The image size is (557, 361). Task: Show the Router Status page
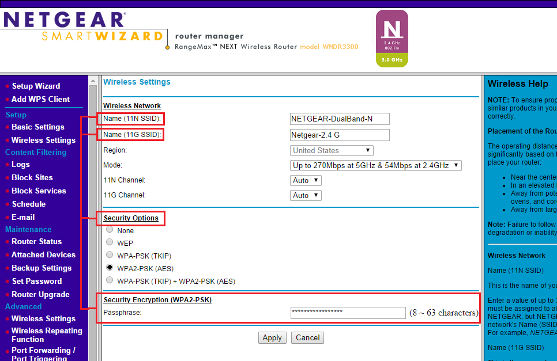click(36, 241)
